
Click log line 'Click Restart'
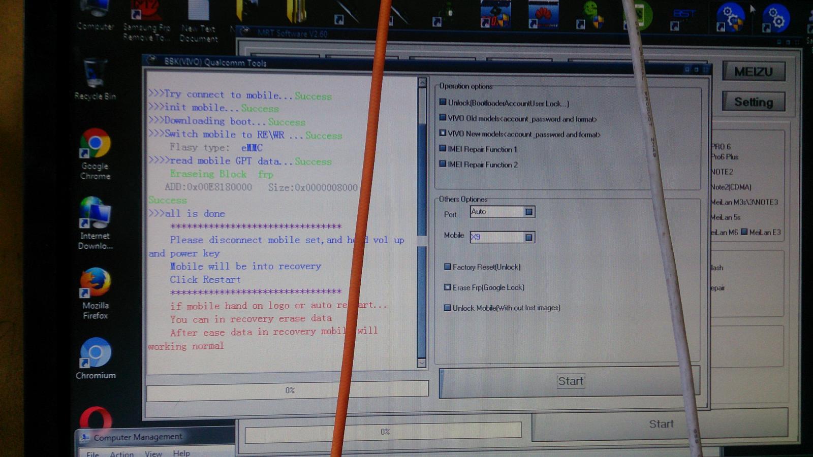205,279
